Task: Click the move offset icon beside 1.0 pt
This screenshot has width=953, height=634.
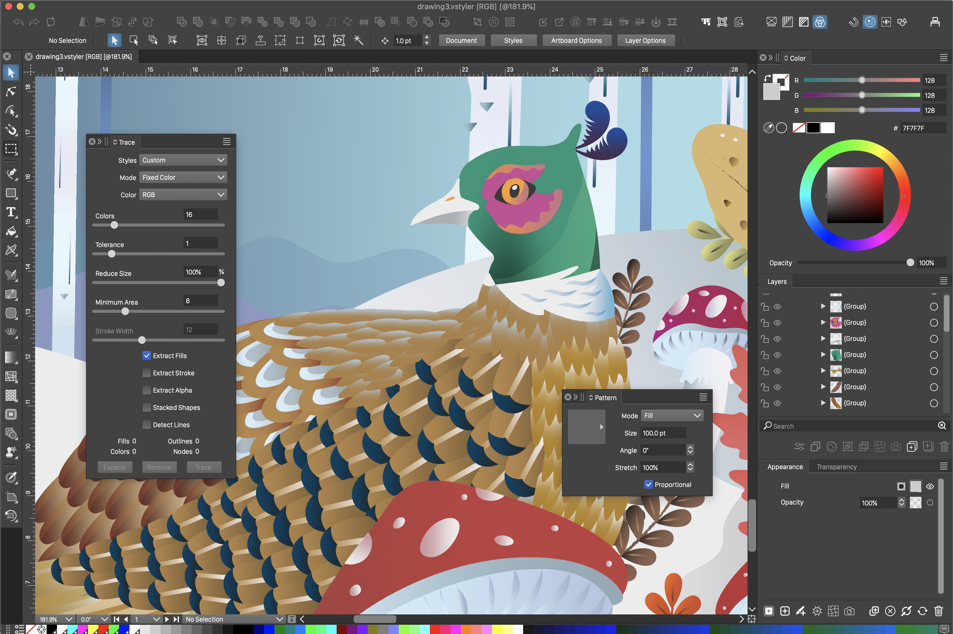Action: [x=384, y=41]
